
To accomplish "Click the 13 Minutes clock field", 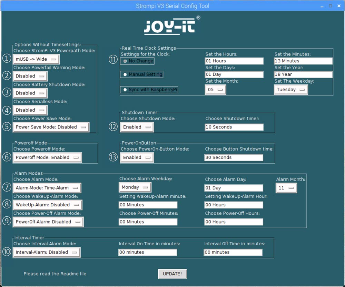I will click(303, 61).
